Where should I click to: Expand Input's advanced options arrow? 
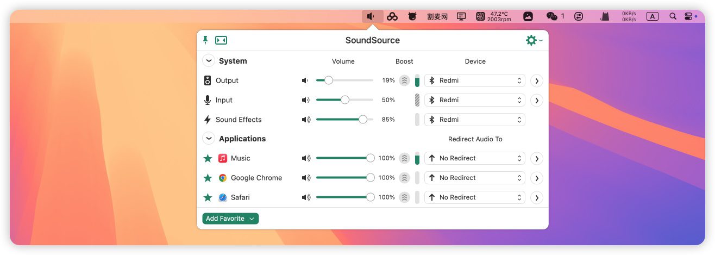[537, 100]
